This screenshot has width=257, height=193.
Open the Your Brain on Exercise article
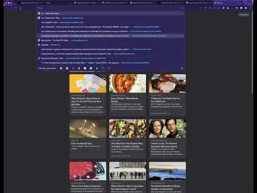pyautogui.click(x=88, y=177)
